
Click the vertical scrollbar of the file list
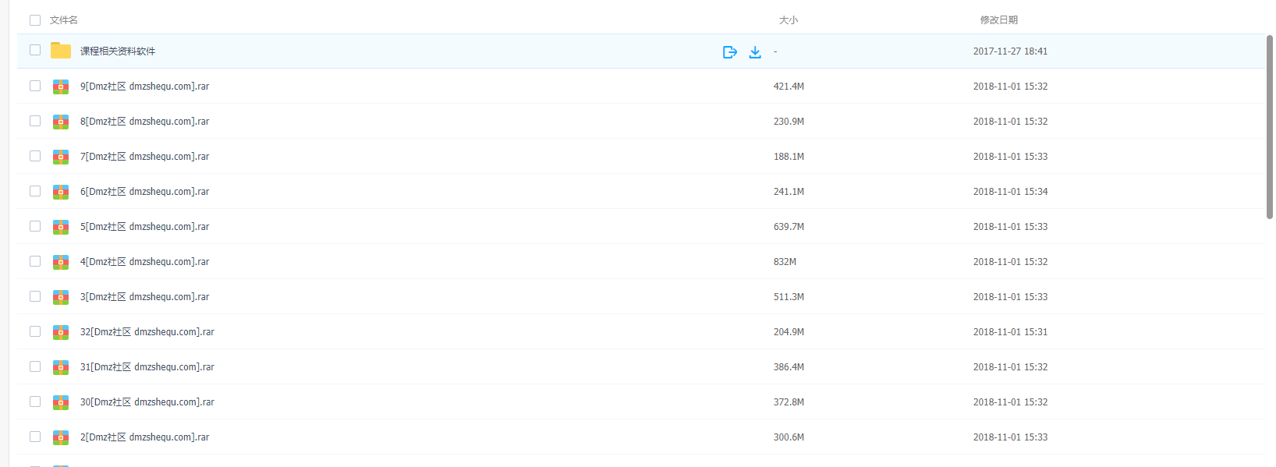1269,126
